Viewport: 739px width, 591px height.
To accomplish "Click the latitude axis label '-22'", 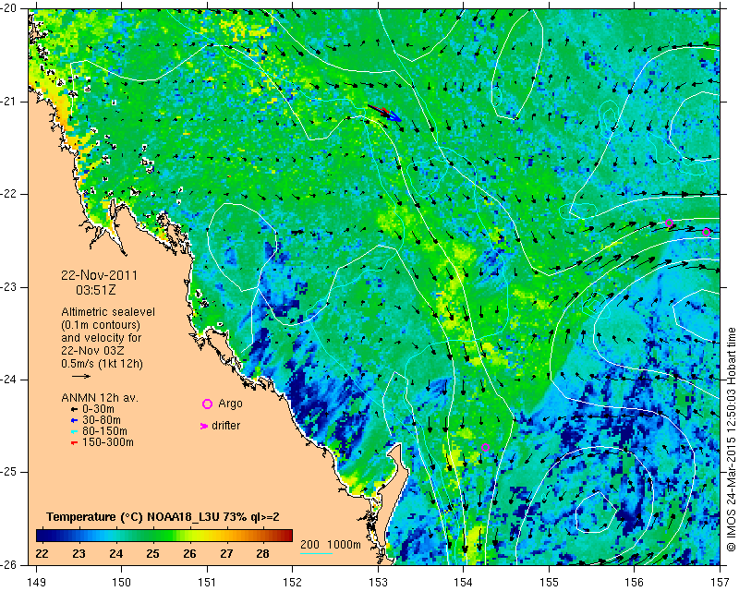I will point(8,194).
